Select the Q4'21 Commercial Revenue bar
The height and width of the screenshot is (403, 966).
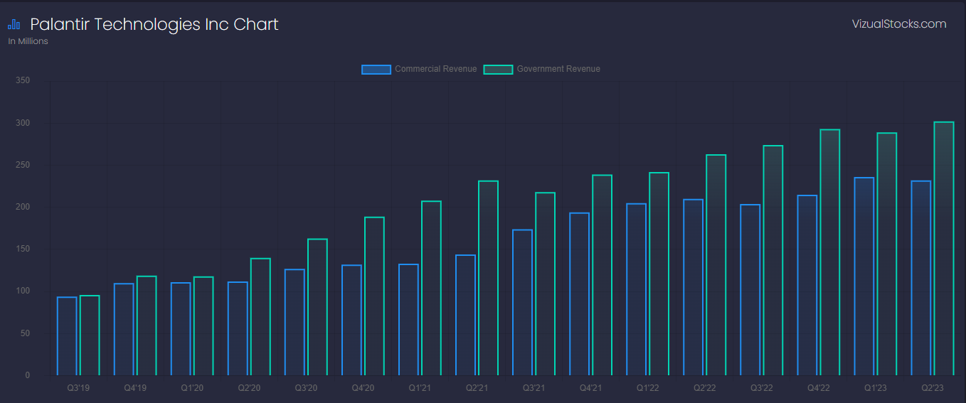pyautogui.click(x=579, y=294)
